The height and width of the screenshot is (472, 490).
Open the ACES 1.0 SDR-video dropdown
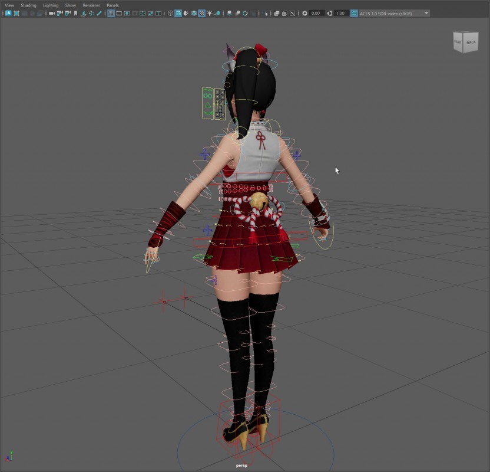pos(426,13)
